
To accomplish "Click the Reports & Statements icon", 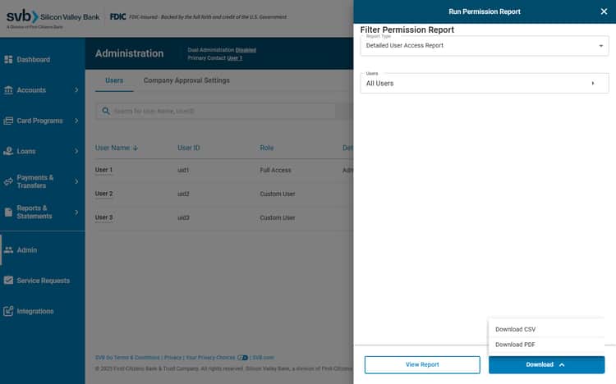I will coord(8,212).
